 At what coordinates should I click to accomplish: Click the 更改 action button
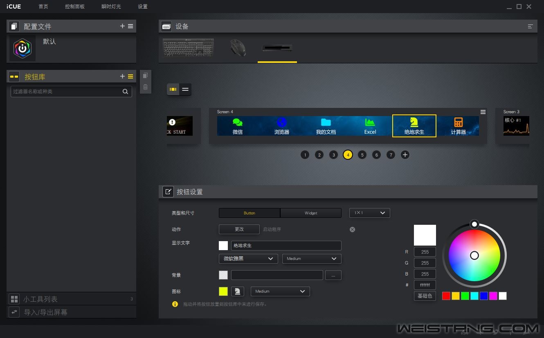[239, 229]
